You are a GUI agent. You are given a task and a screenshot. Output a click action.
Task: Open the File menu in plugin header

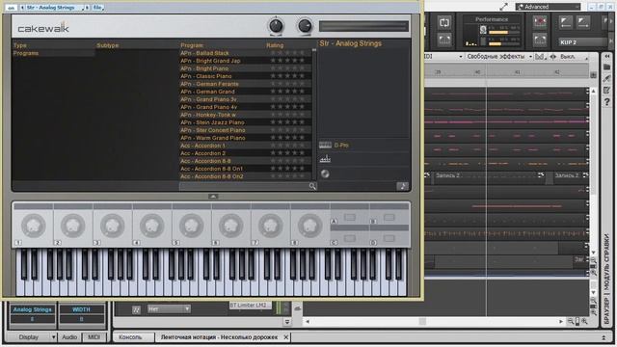coord(97,8)
